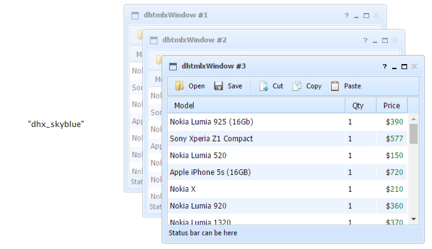Click the Qty cell of Sony Xperia Z1 Compact
This screenshot has width=432, height=249.
(x=361, y=139)
